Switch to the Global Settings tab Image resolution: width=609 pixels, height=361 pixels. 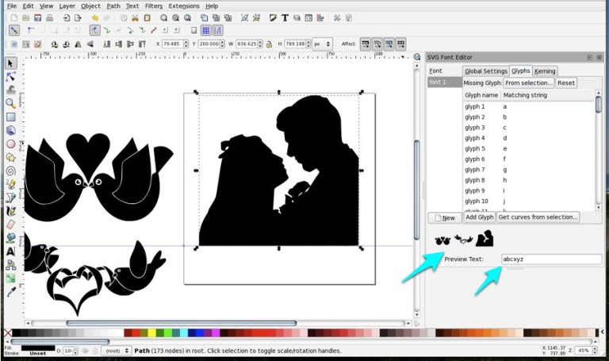point(486,71)
